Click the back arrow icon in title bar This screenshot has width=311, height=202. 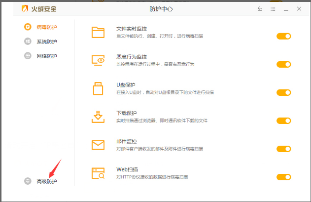pos(260,9)
